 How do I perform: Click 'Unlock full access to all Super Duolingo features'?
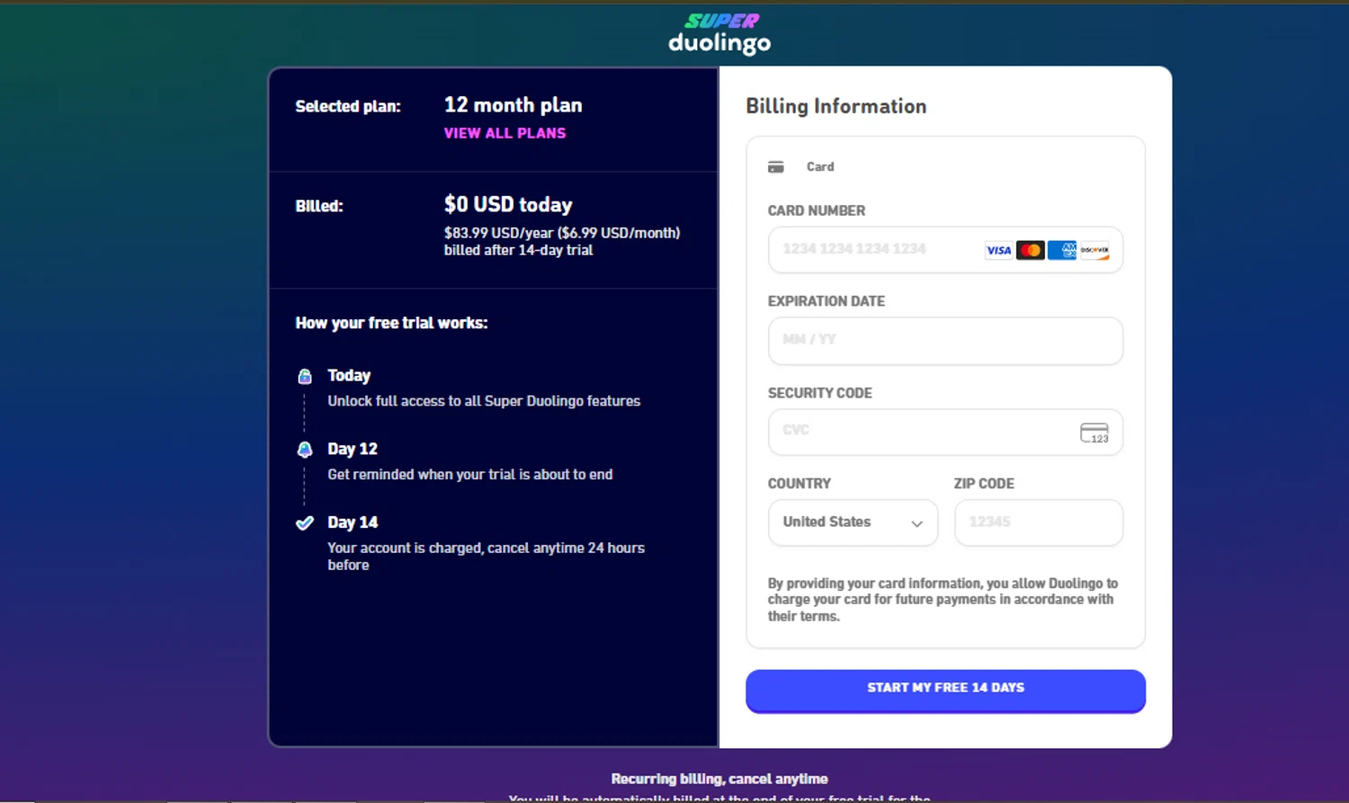click(484, 401)
